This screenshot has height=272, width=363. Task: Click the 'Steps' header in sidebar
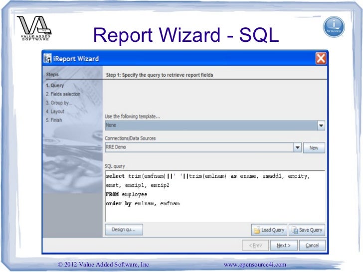point(52,75)
